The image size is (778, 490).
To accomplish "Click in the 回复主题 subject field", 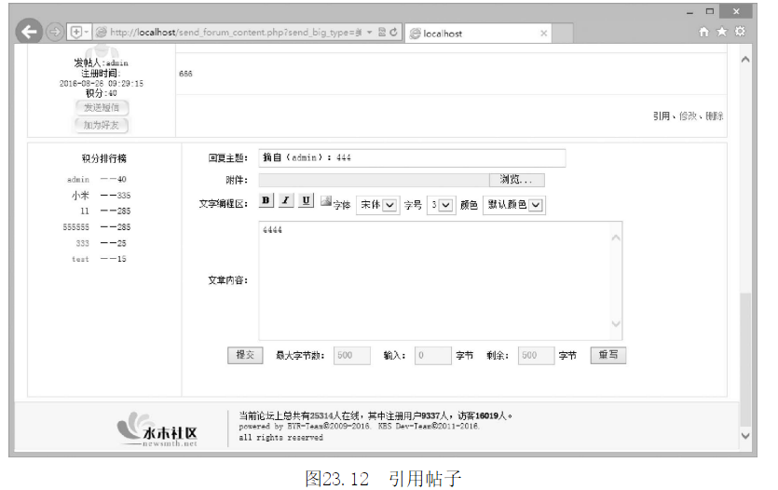I will [x=411, y=158].
